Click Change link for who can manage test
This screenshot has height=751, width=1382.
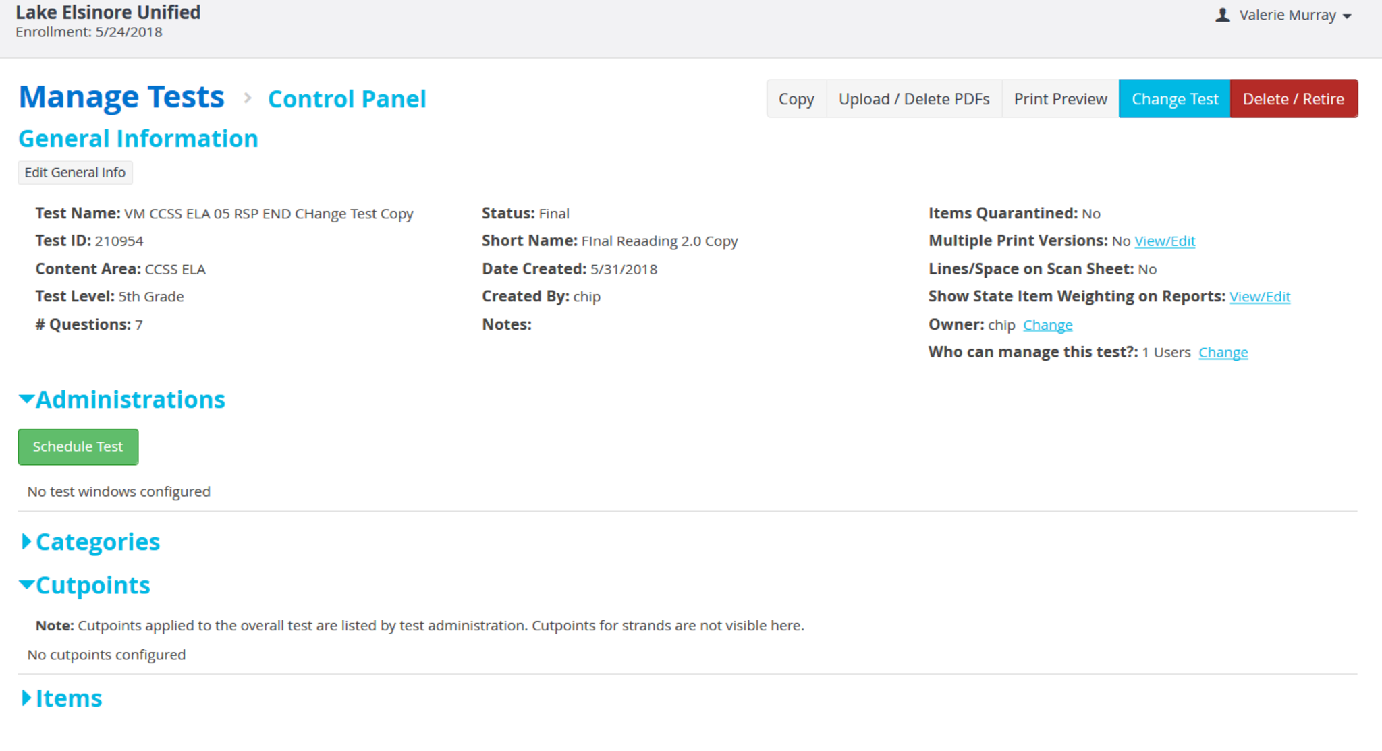coord(1223,353)
